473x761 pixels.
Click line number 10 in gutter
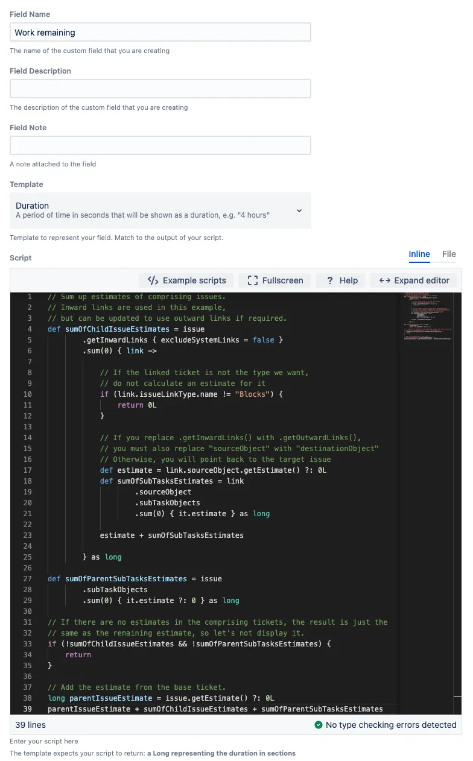click(x=27, y=394)
